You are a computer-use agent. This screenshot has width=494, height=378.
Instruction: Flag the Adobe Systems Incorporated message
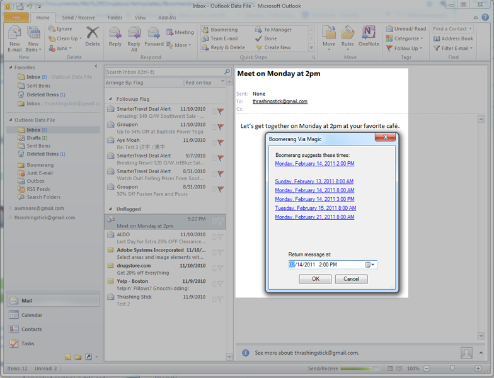point(221,252)
